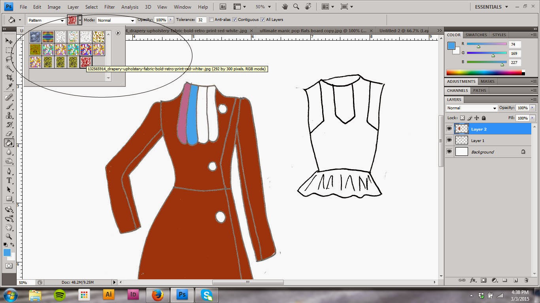Viewport: 540px width, 303px height.
Task: Enable the Anti-alias checkbox
Action: pos(211,20)
